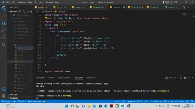Image resolution: width=195 pixels, height=109 pixels.
Task: Switch to the DEBUG CONSOLE panel tab
Action: coord(65,78)
